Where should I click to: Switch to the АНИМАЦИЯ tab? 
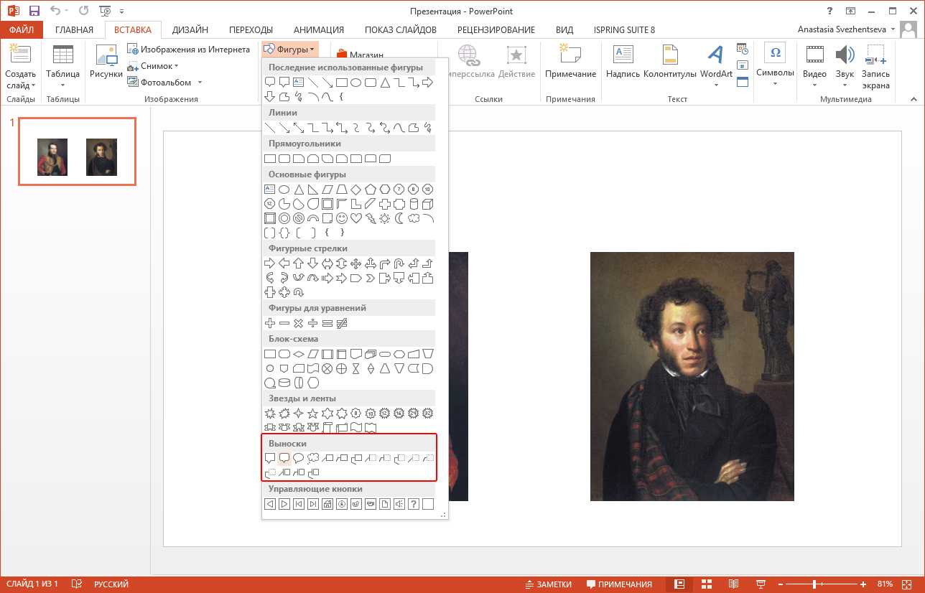(x=318, y=29)
